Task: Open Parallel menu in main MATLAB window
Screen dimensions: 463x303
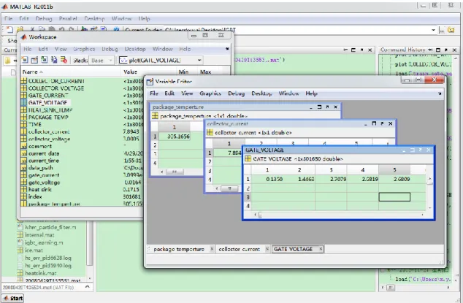Action: [x=68, y=18]
